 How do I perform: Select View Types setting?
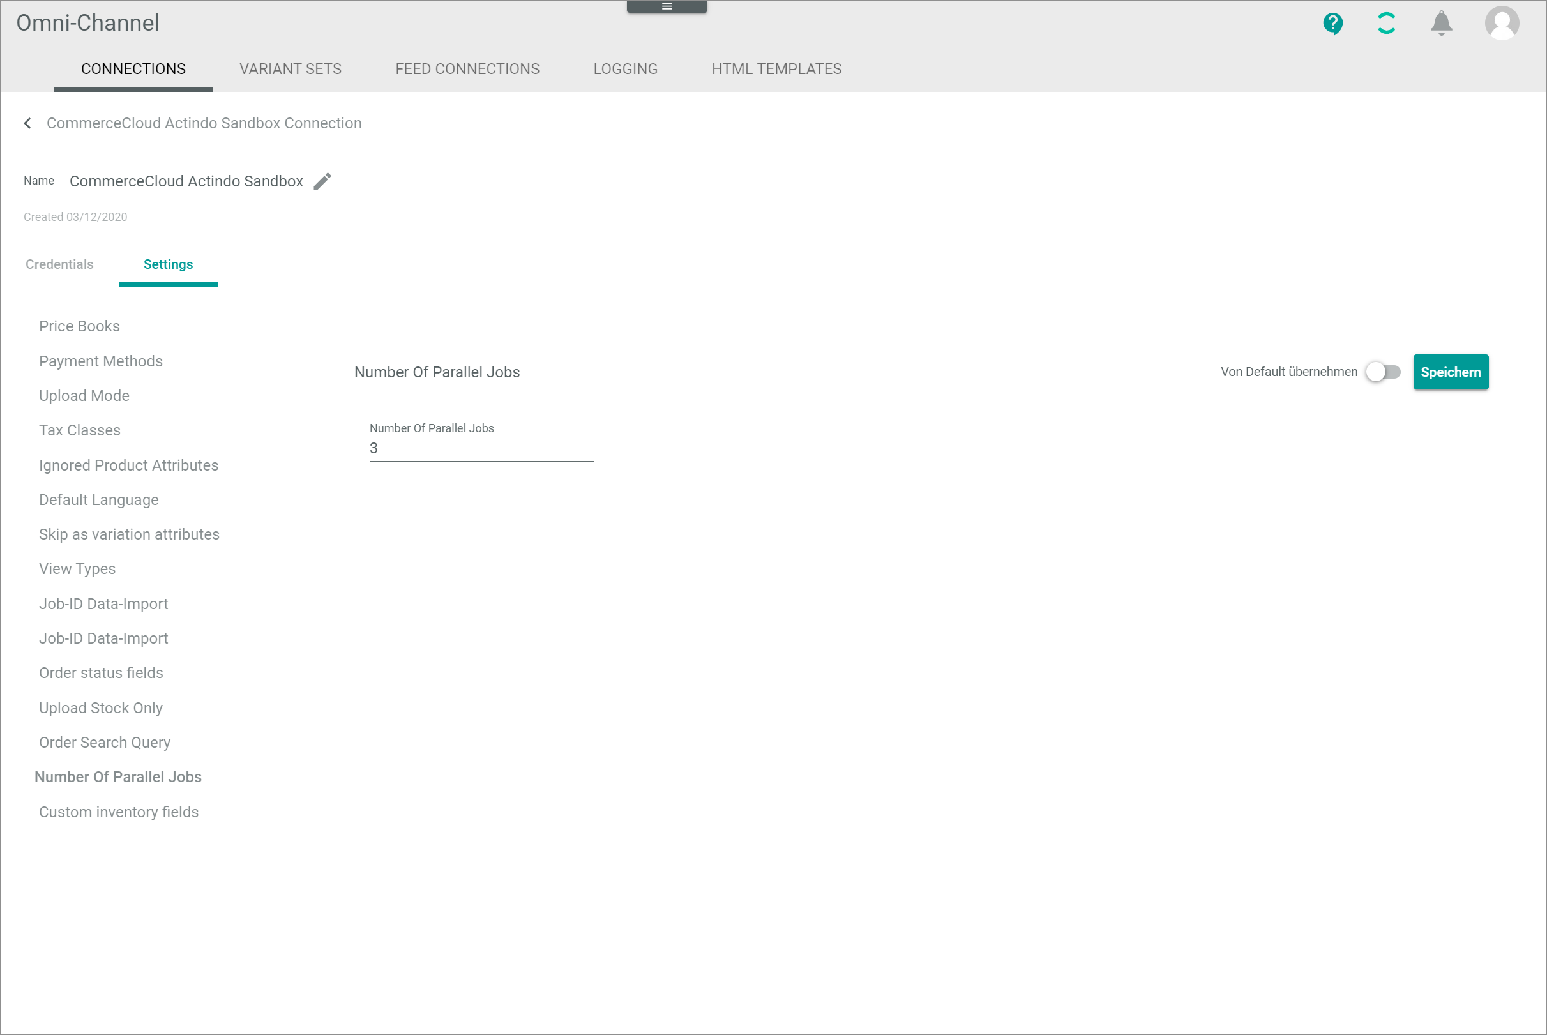[77, 569]
